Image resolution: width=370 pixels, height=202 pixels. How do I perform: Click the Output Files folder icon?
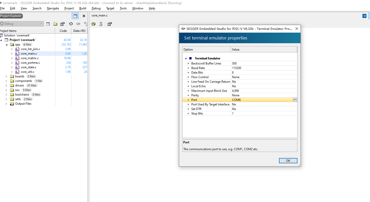[x=12, y=104]
